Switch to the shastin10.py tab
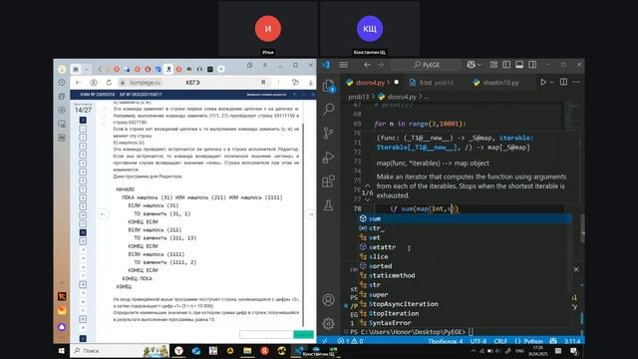 [497, 83]
